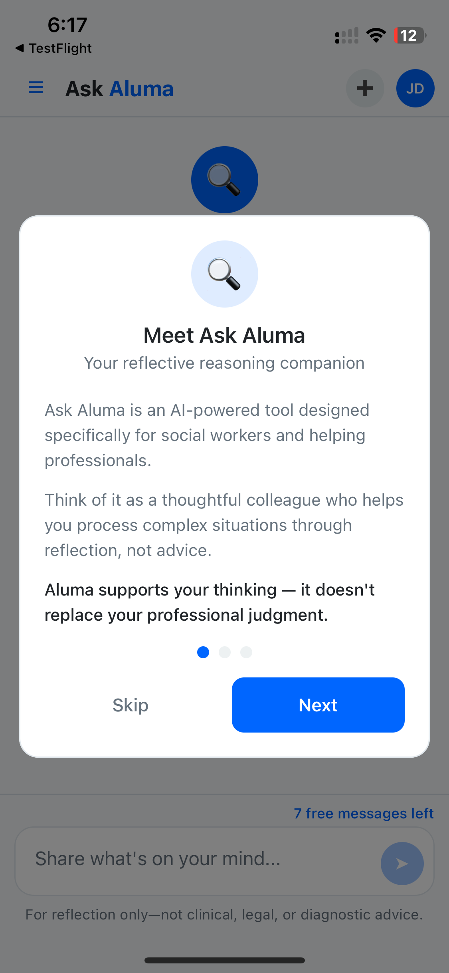Open the hamburger menu icon
The width and height of the screenshot is (449, 973).
click(36, 88)
